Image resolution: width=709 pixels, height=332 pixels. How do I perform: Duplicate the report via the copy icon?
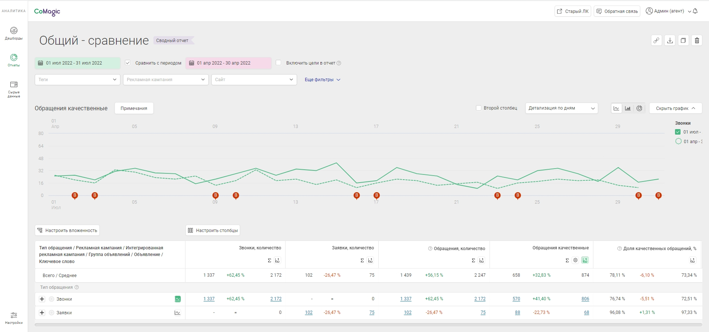click(683, 41)
